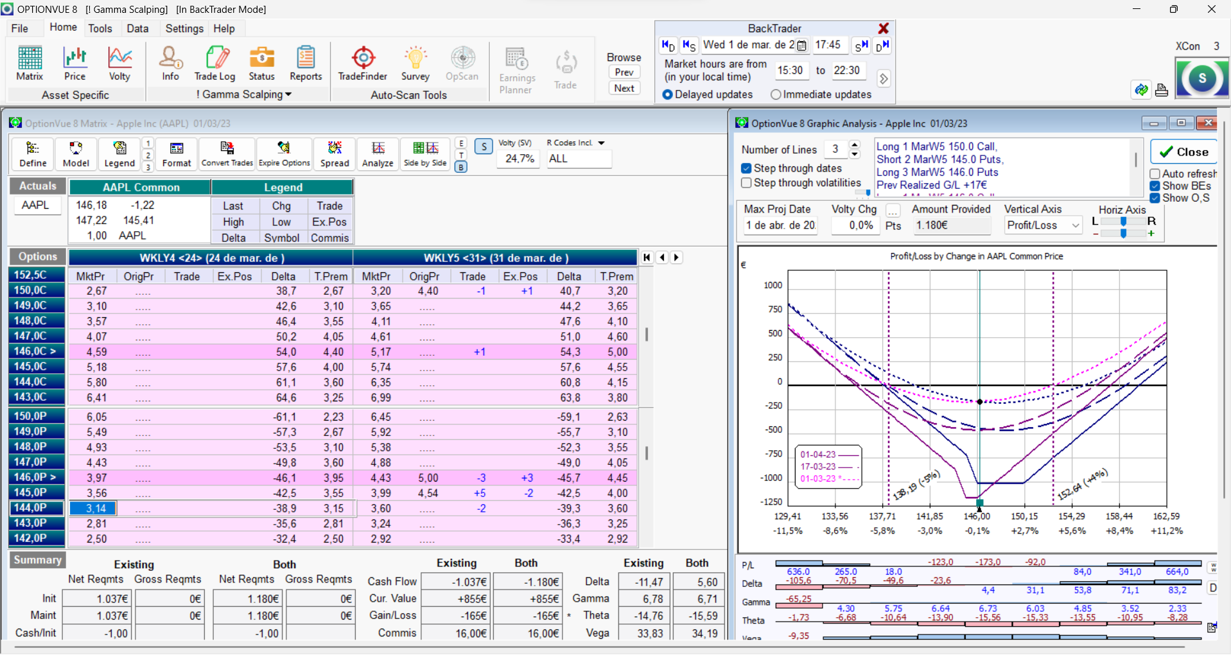Step forward one day in BackTrader
Viewport: 1231px width, 655px height.
(882, 46)
